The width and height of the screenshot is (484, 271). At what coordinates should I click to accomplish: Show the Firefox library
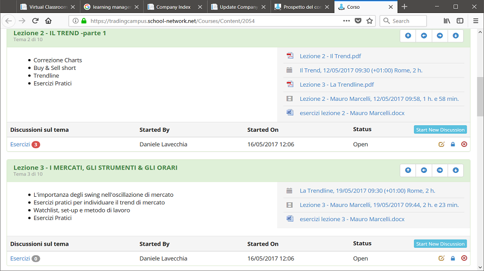coord(446,21)
